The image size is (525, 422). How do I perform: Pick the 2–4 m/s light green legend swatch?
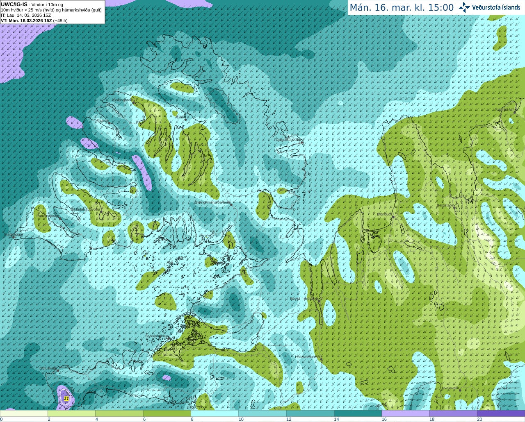[x=71, y=413]
